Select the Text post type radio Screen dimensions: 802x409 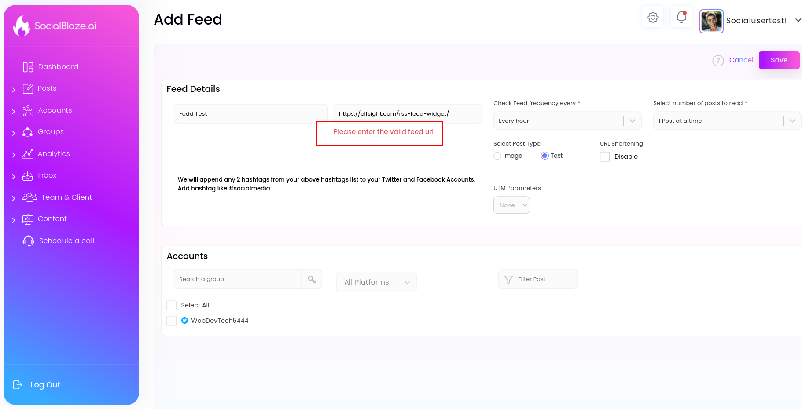545,156
